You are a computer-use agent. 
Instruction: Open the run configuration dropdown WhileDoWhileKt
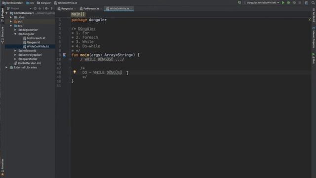tap(262, 3)
